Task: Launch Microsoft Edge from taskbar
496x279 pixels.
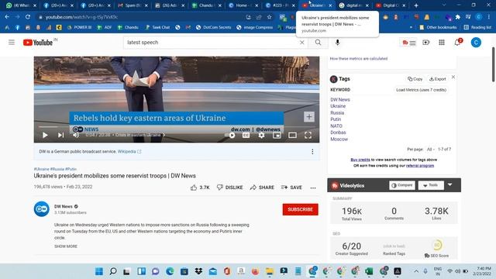Action: [x=170, y=271]
